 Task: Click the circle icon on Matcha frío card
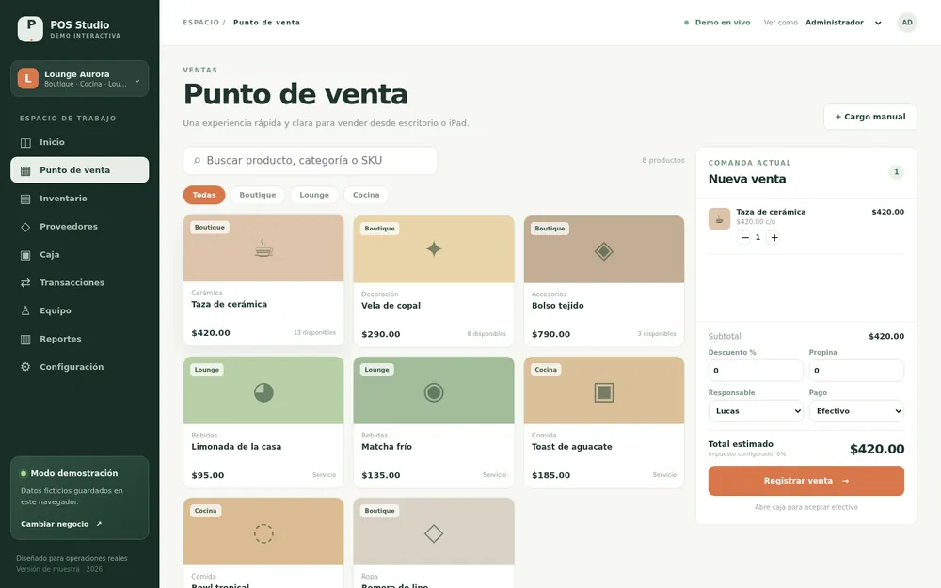coord(433,392)
